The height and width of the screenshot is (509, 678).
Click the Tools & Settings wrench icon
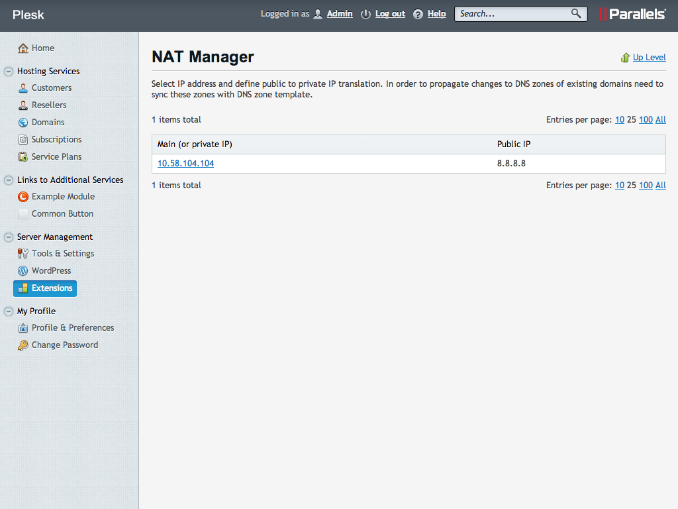tap(23, 254)
